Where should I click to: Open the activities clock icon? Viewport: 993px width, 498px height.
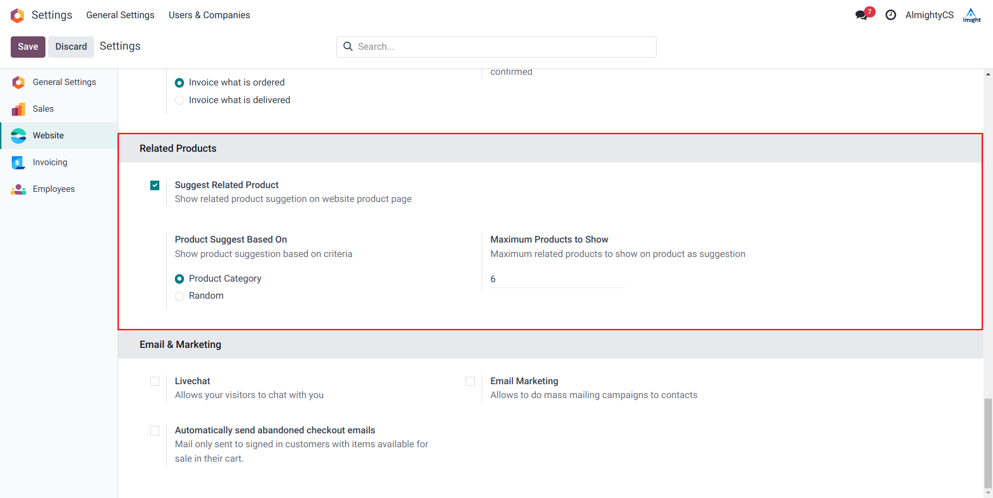(890, 15)
